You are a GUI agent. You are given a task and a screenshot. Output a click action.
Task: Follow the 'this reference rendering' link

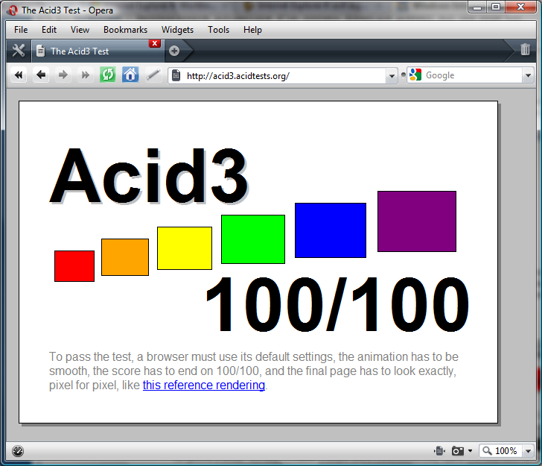203,385
